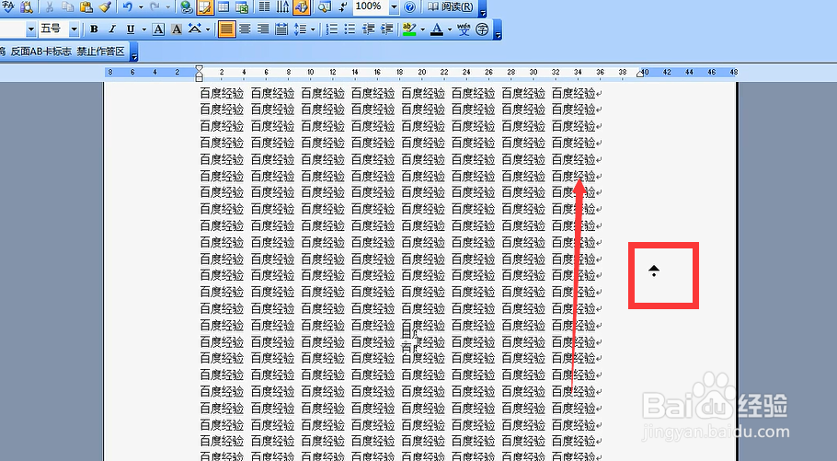Open highlight color dropdown arrow
Image resolution: width=837 pixels, height=461 pixels.
tap(423, 29)
